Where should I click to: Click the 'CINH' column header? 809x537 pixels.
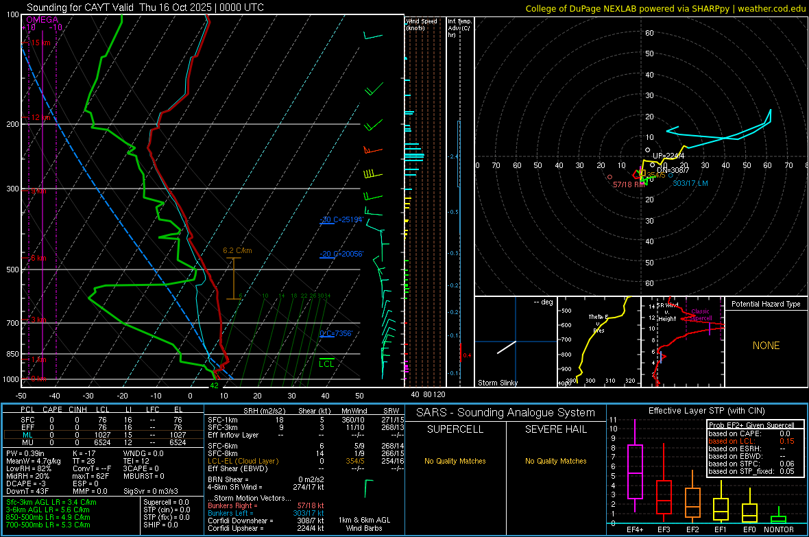pyautogui.click(x=78, y=409)
